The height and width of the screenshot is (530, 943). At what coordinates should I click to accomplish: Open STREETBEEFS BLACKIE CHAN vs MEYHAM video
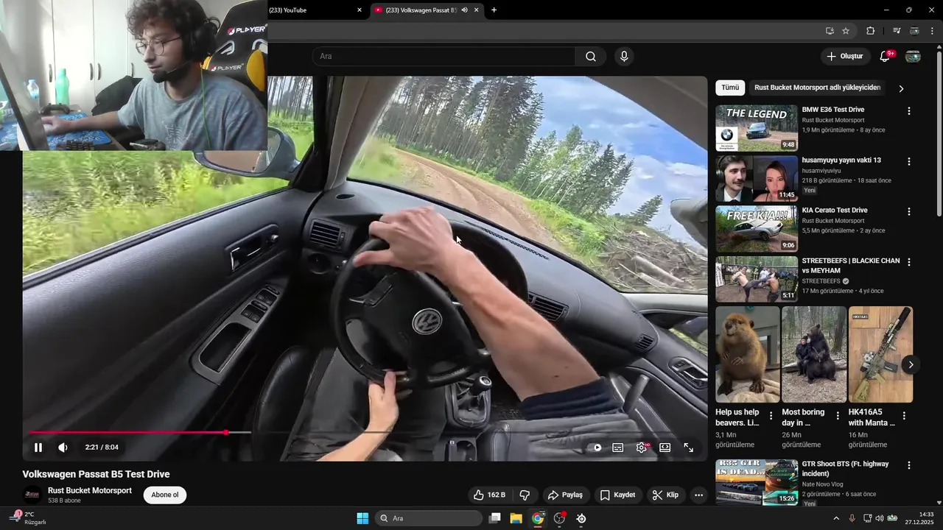coord(757,279)
